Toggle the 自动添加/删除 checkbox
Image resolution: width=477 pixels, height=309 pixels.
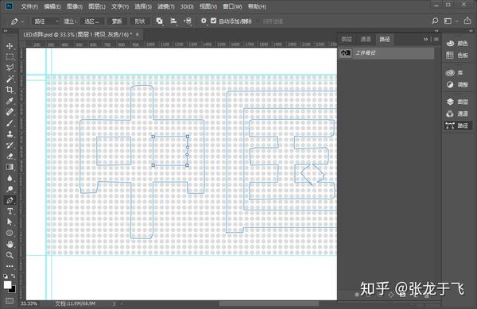(x=214, y=21)
